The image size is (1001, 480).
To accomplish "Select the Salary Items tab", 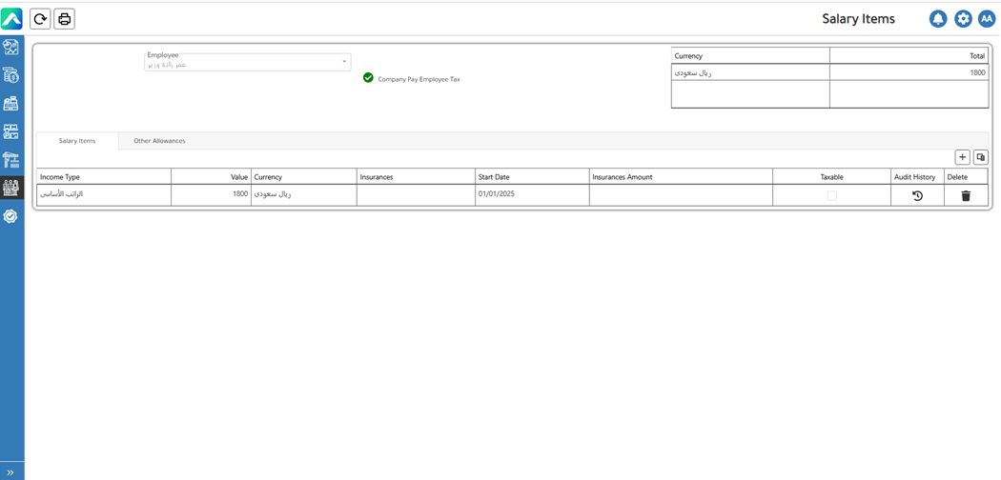I will (x=77, y=141).
